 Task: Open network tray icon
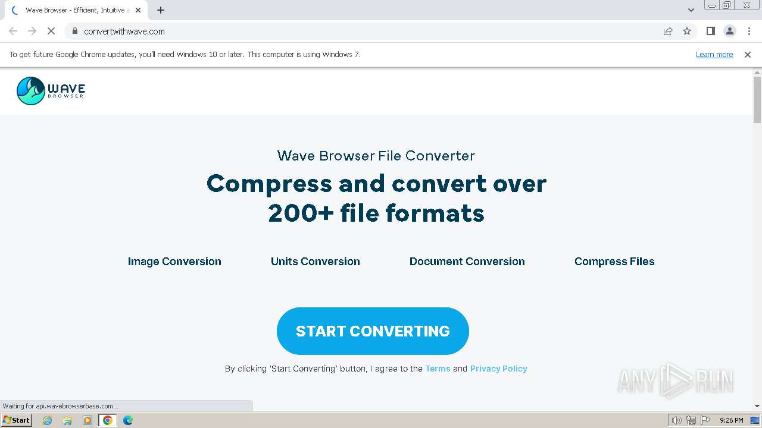691,420
